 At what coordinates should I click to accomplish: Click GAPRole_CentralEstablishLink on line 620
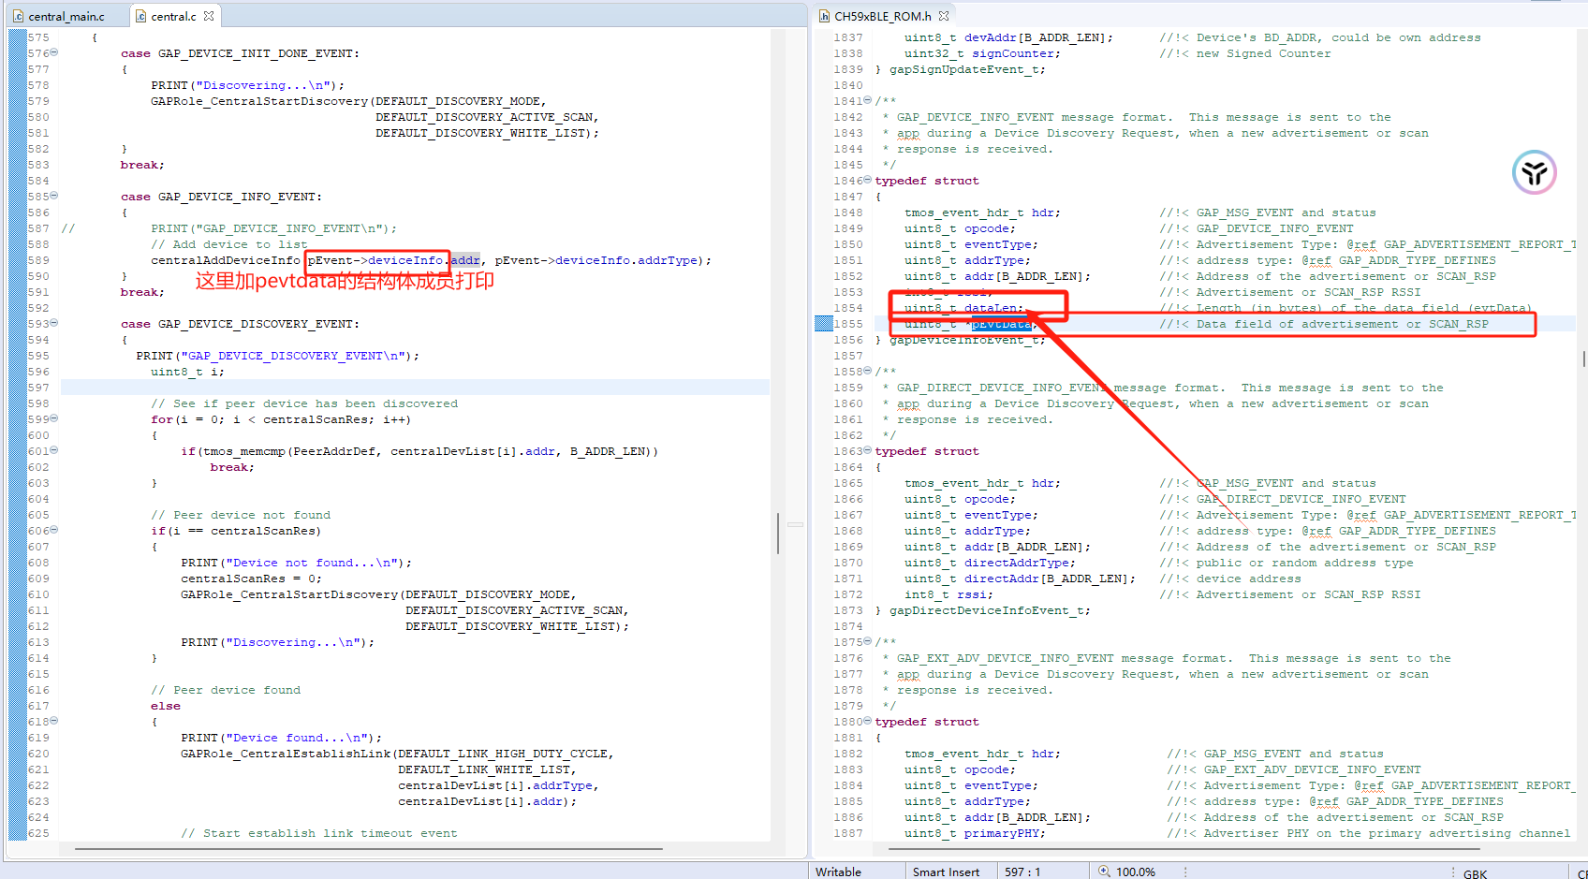(286, 754)
